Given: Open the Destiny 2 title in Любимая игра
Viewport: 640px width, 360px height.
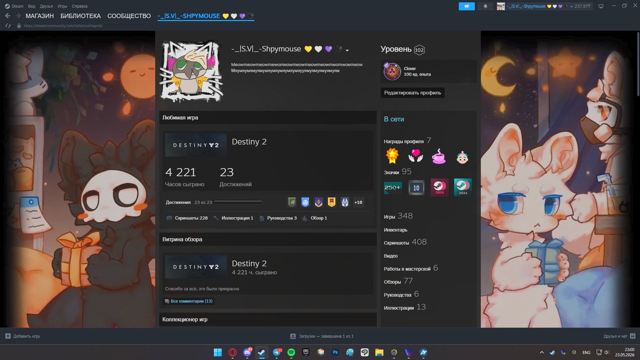Looking at the screenshot, I should click(249, 142).
